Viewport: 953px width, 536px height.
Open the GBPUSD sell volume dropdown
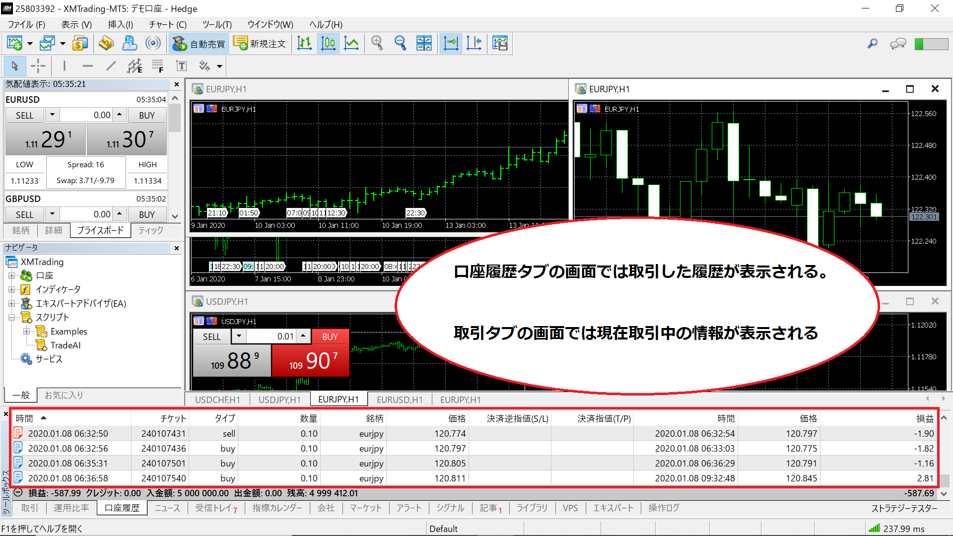[52, 214]
